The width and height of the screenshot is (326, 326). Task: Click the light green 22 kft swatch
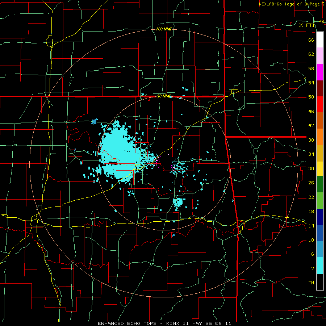320,201
